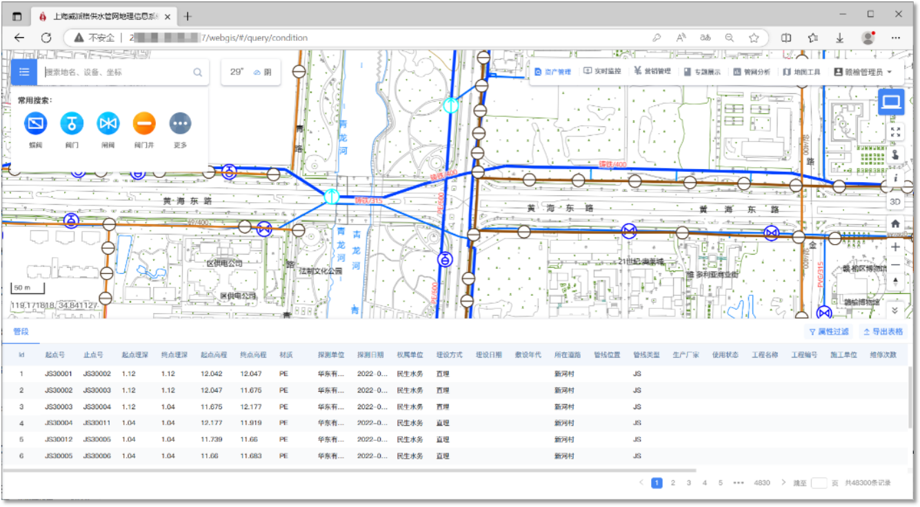Click the 导出表格 export button
The width and height of the screenshot is (920, 507).
[882, 332]
